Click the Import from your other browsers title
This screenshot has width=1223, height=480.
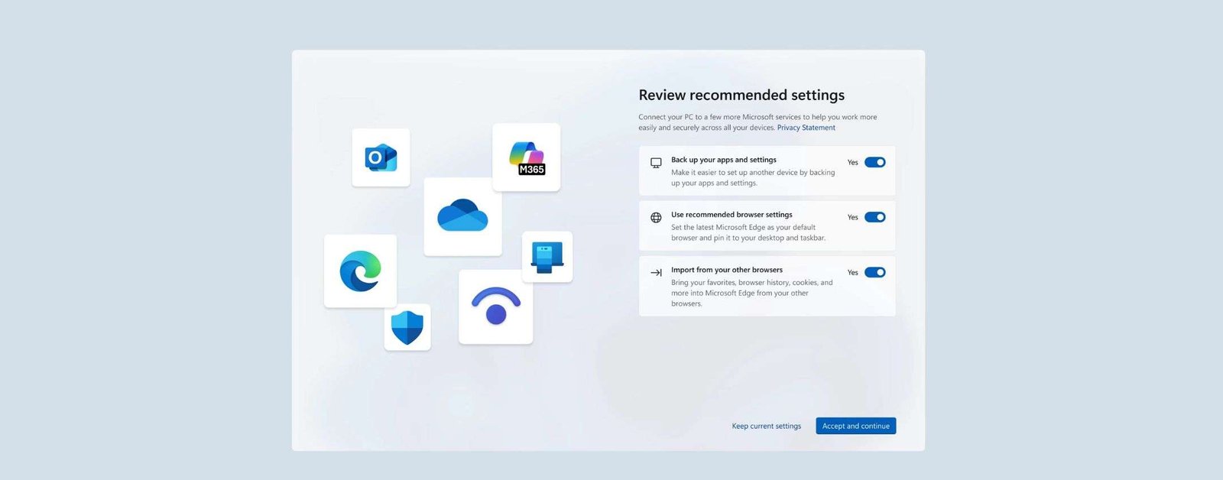(x=727, y=270)
